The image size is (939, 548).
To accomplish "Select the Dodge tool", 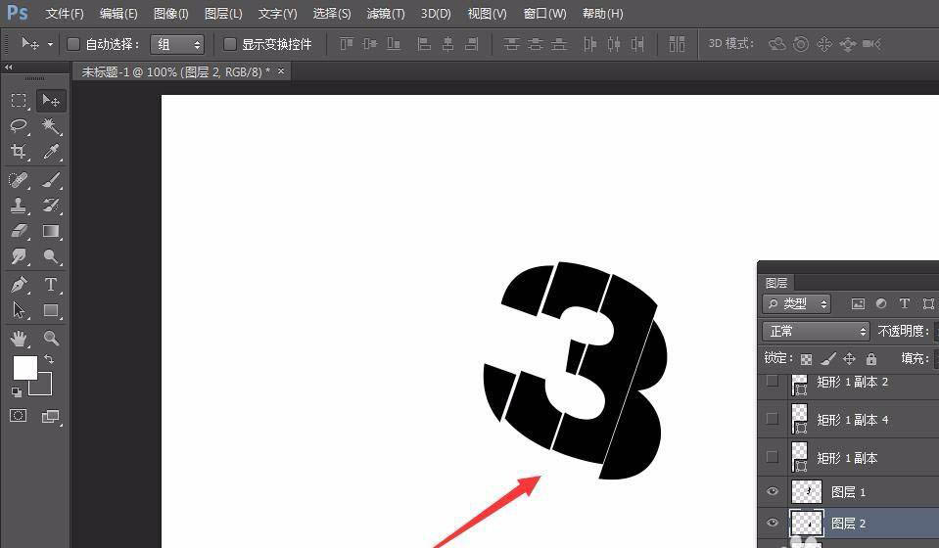I will coord(51,256).
